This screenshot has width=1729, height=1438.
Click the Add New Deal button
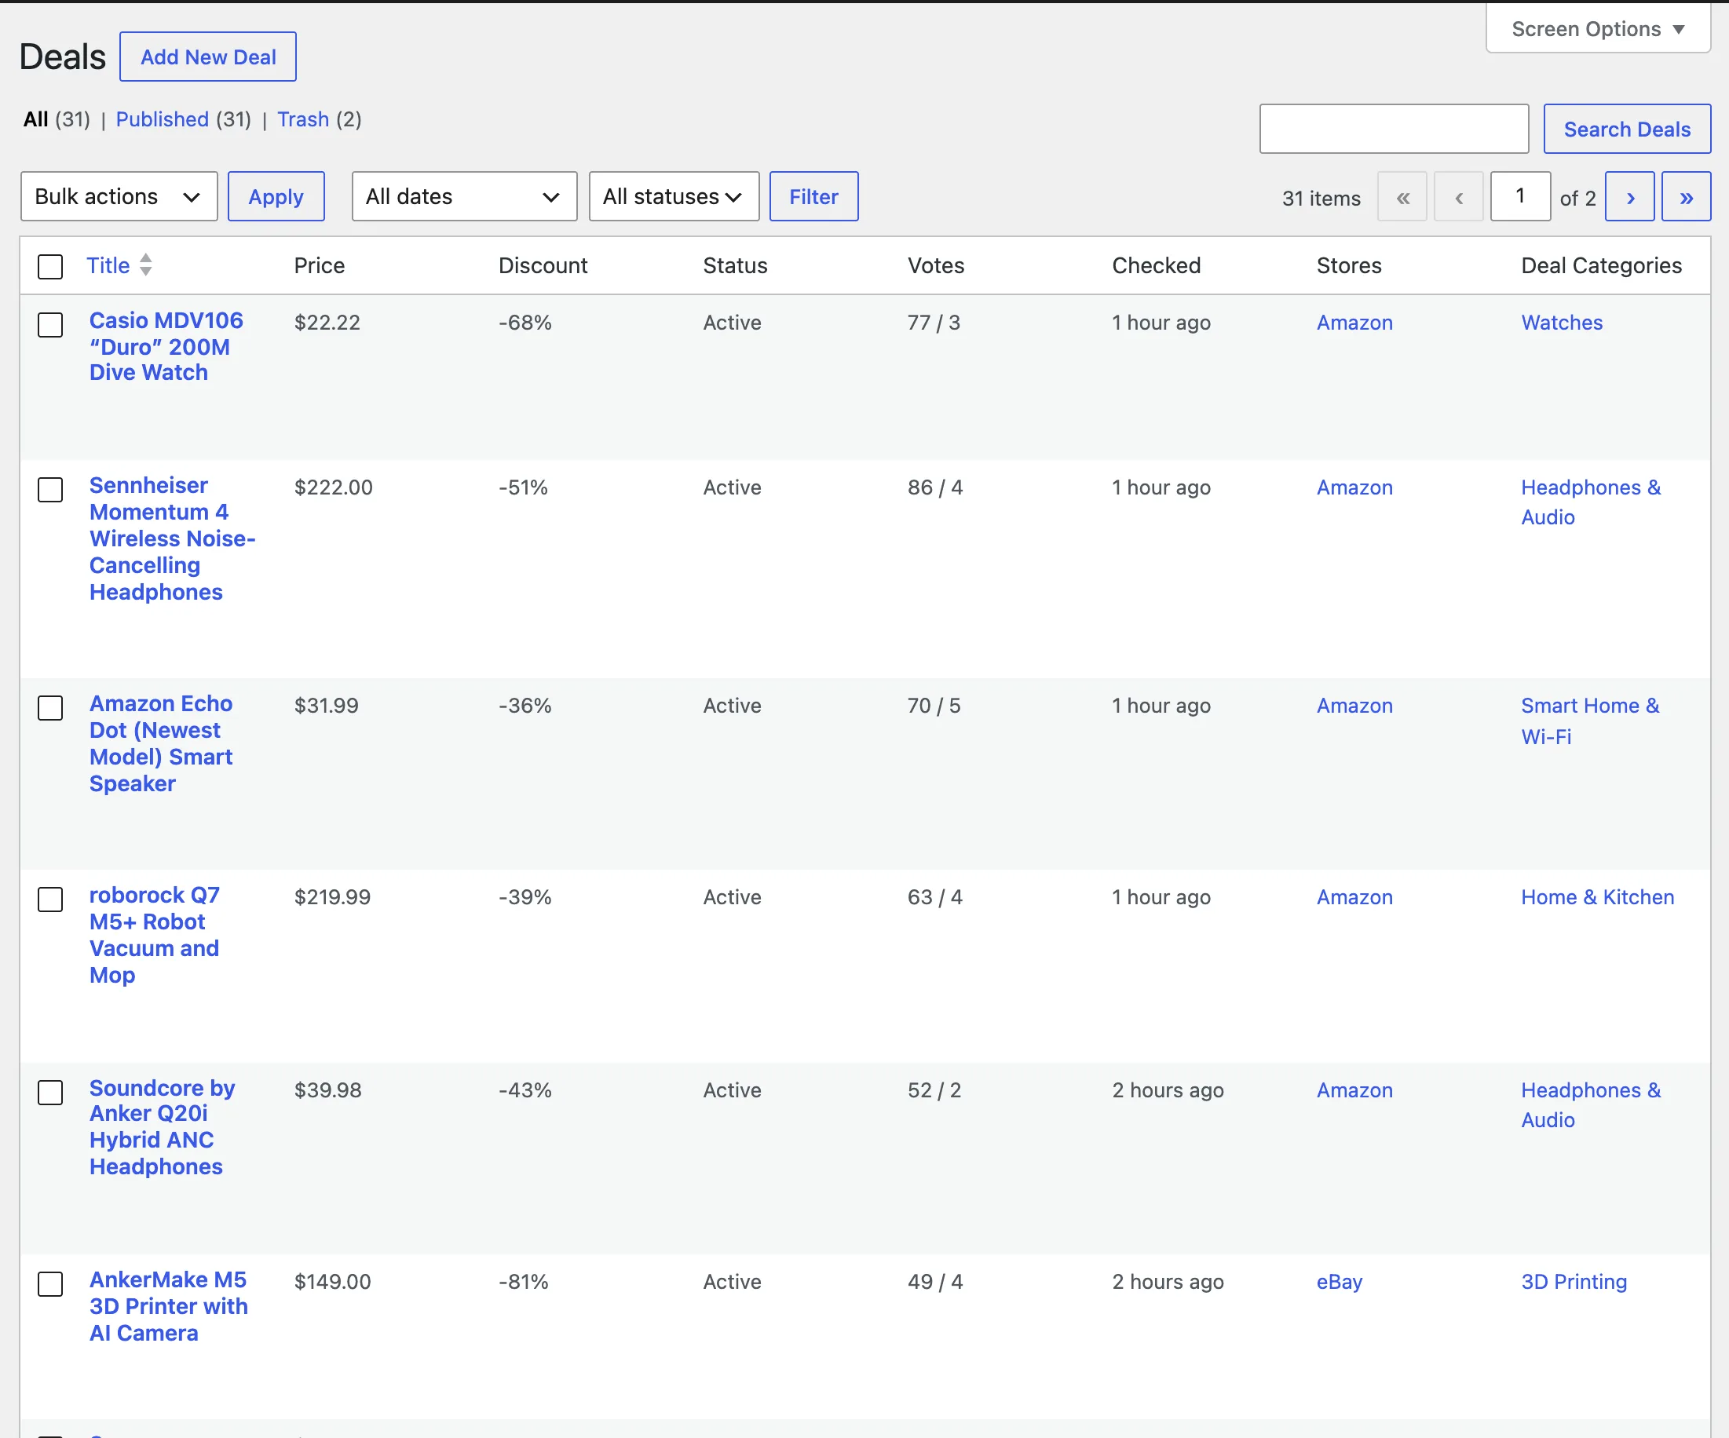pos(208,57)
